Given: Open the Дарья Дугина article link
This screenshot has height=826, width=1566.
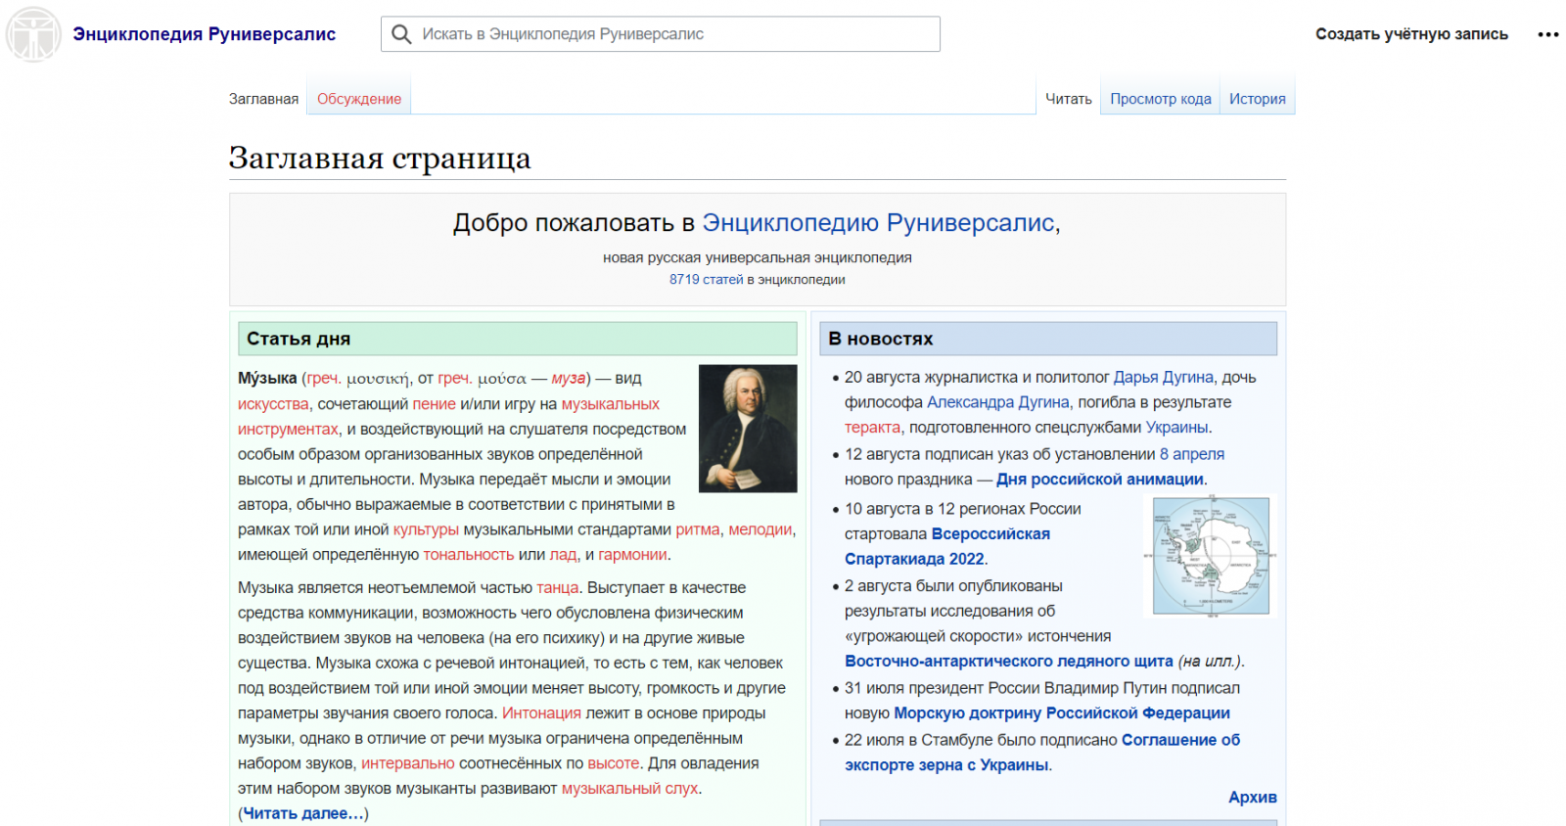Looking at the screenshot, I should (1164, 378).
